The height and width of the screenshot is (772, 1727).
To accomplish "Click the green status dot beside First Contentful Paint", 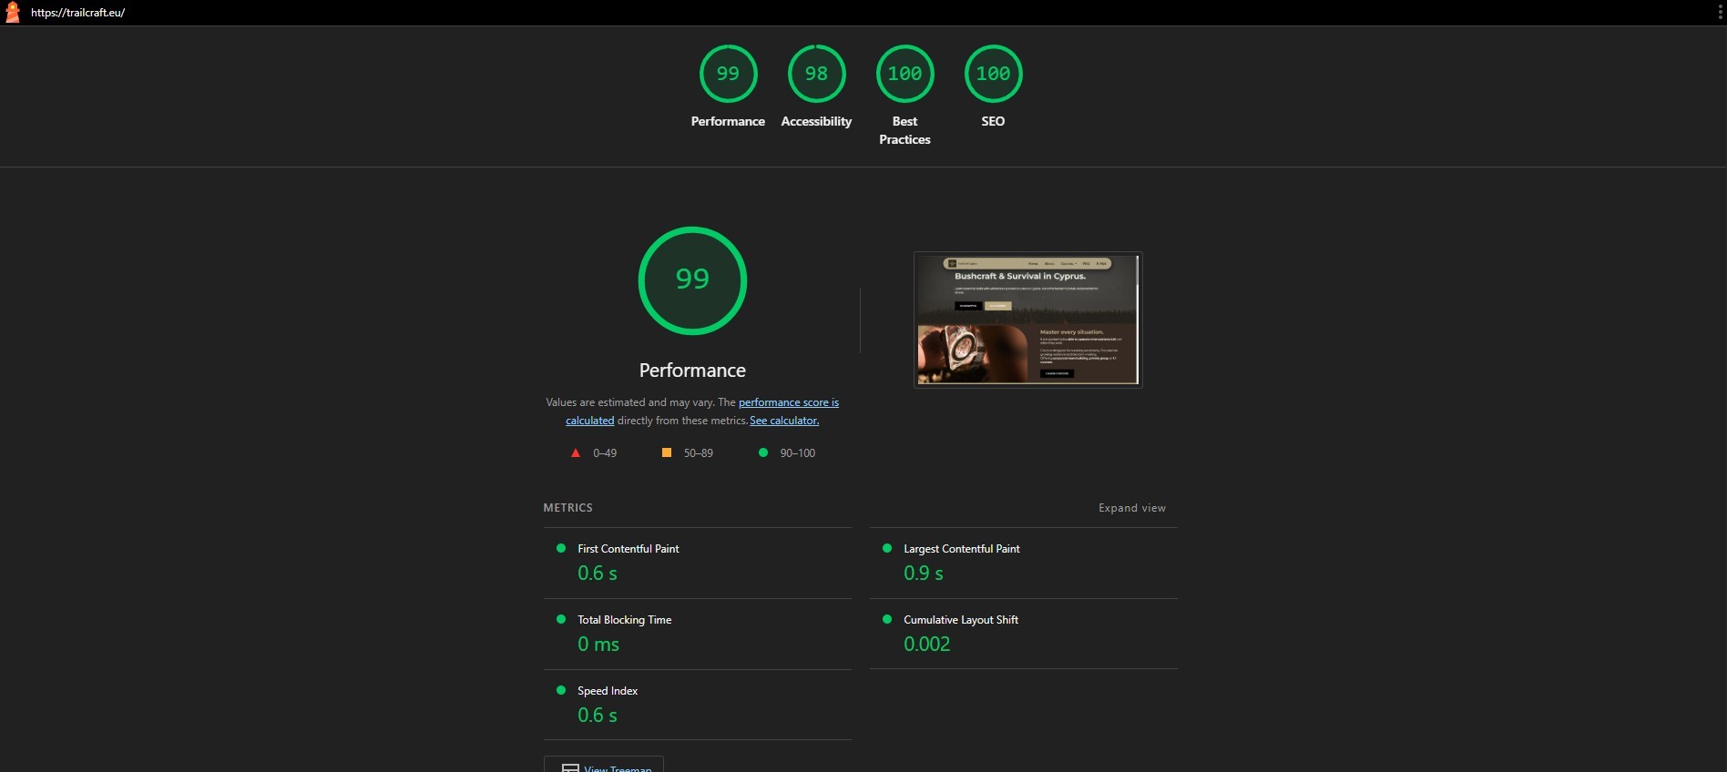I will [561, 548].
